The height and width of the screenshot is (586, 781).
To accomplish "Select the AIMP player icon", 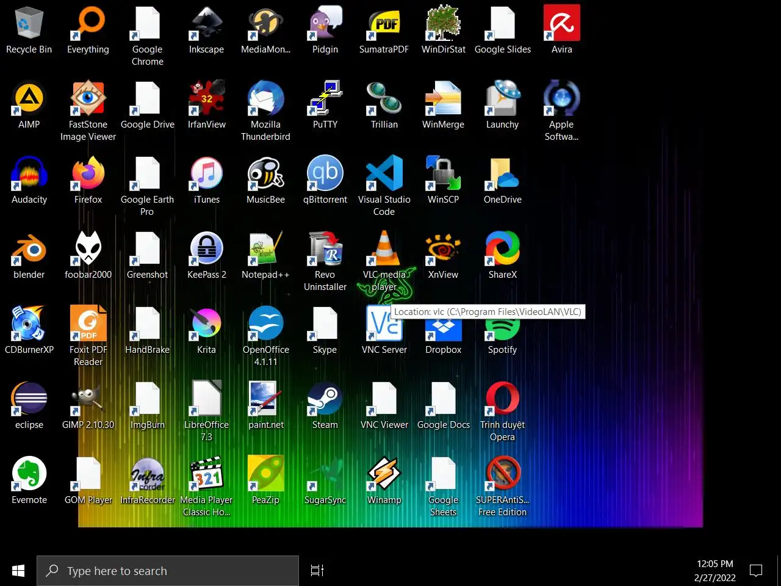I will point(29,98).
